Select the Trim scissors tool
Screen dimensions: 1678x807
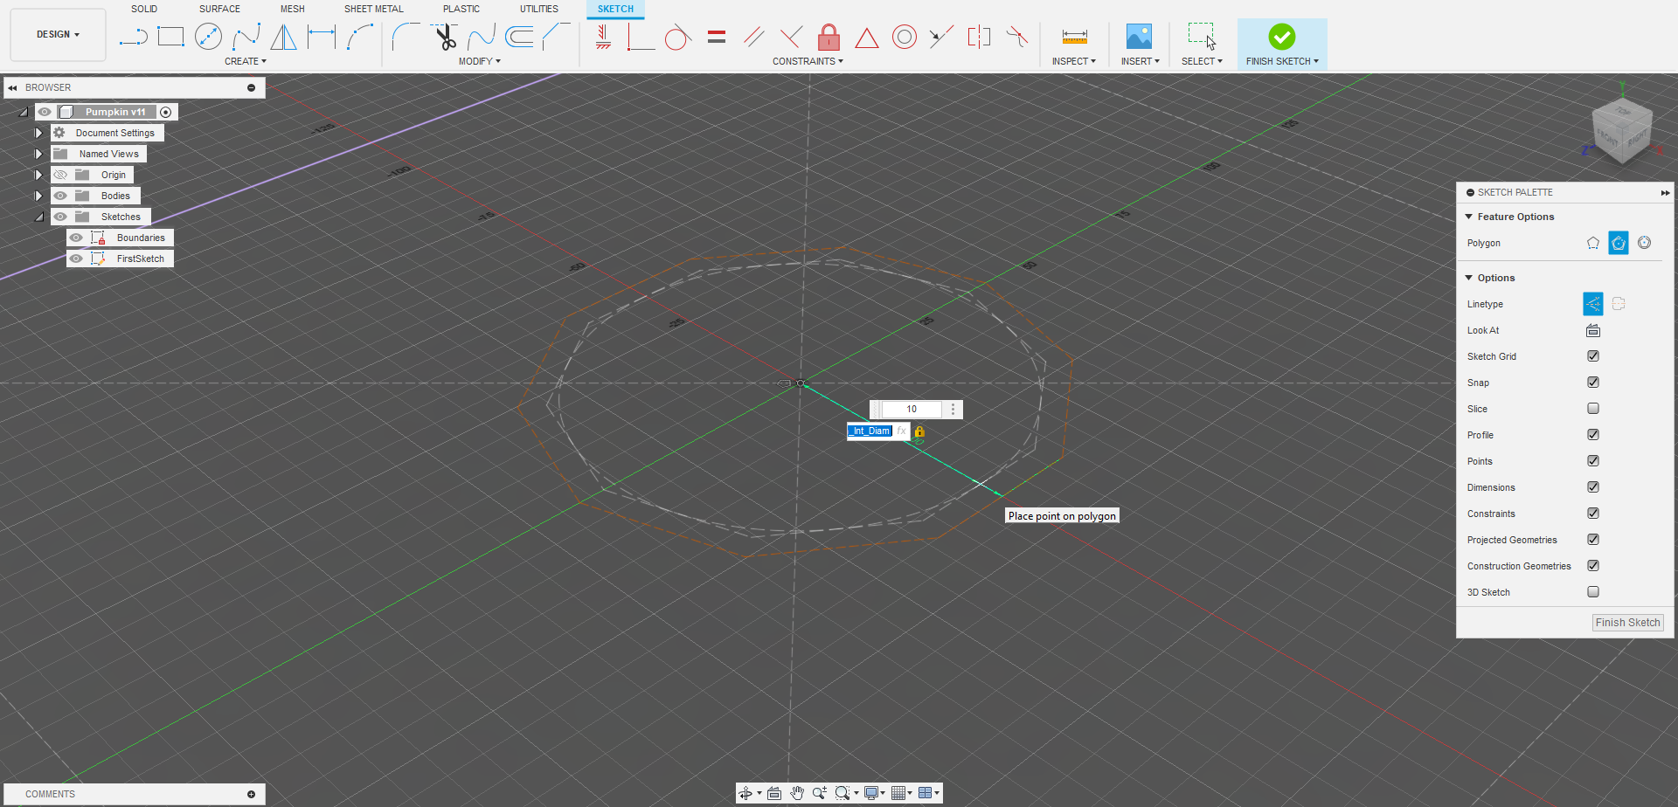pos(446,37)
